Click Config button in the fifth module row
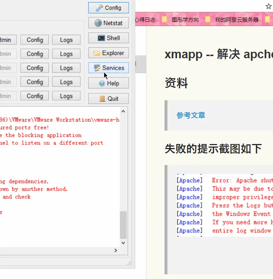This screenshot has width=273, height=279. 35,96
